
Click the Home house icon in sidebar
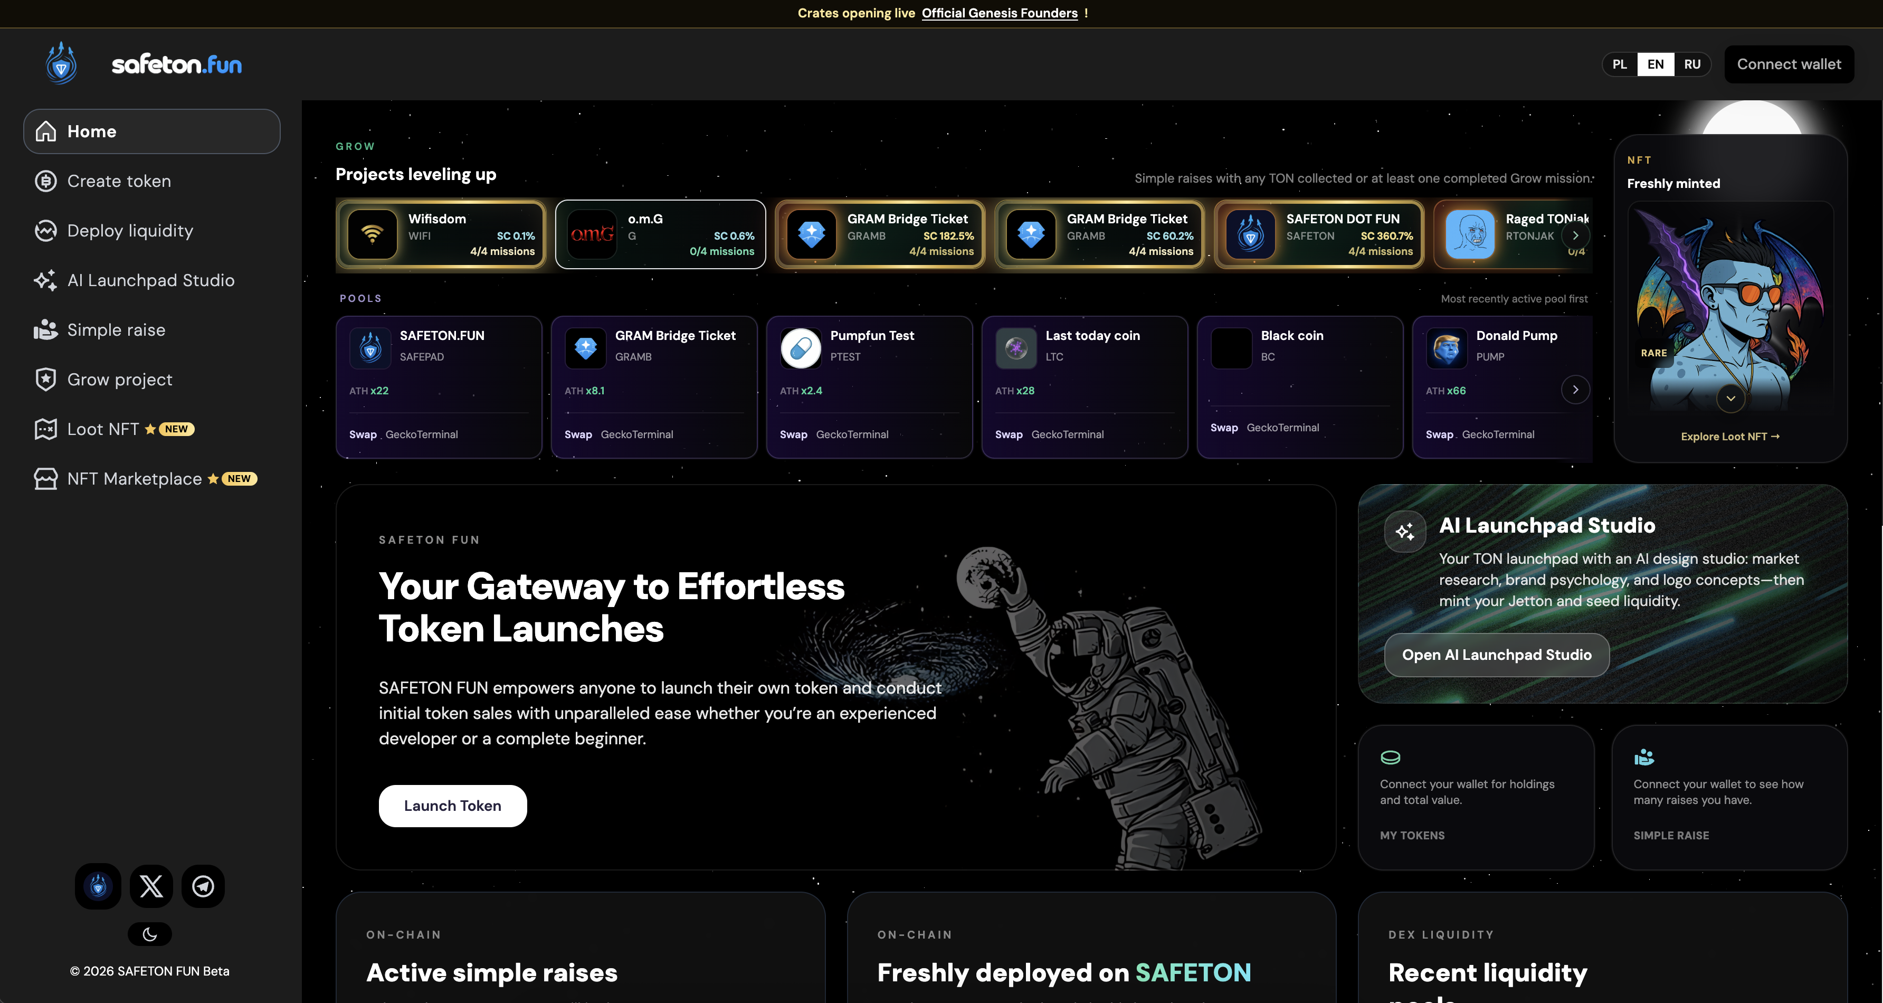point(46,131)
